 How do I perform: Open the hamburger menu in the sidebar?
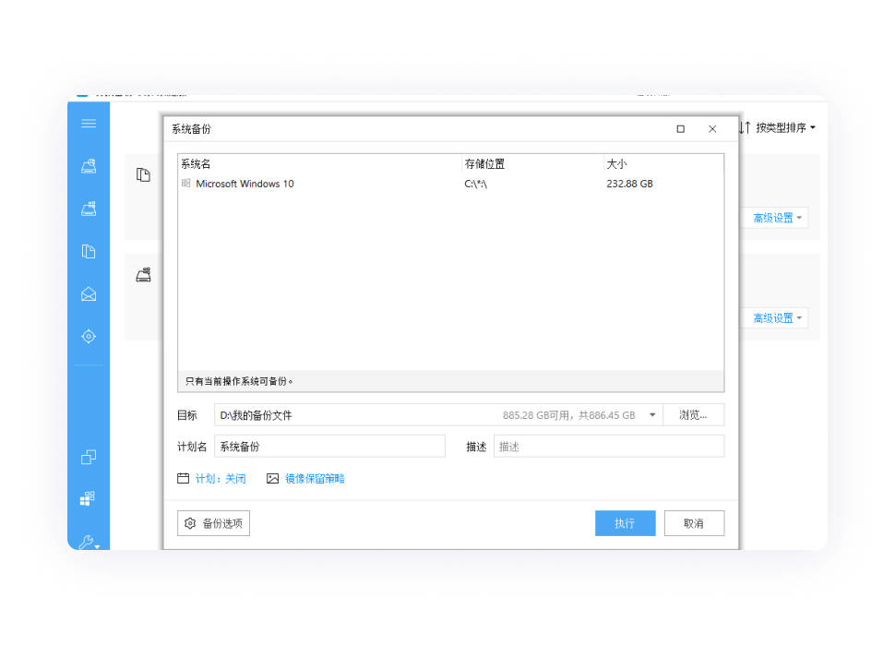click(x=89, y=124)
